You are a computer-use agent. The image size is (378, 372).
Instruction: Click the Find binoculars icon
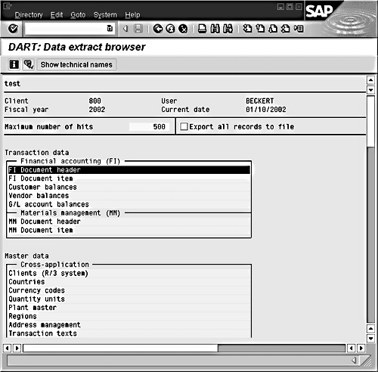click(215, 29)
